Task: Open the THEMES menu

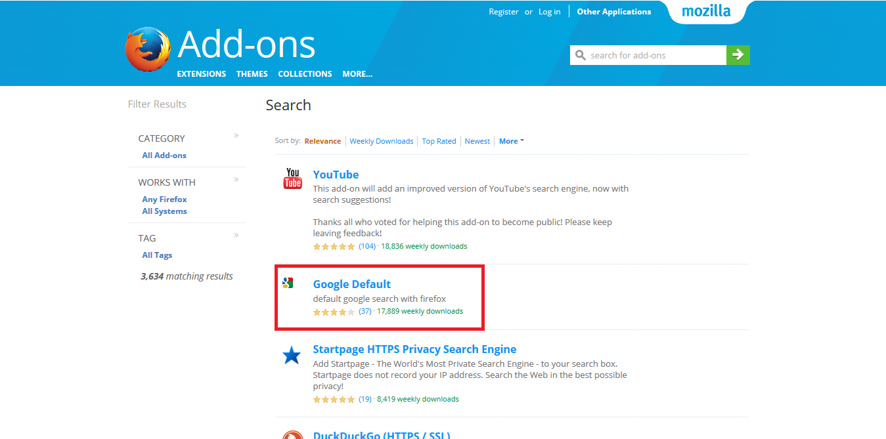Action: tap(252, 74)
